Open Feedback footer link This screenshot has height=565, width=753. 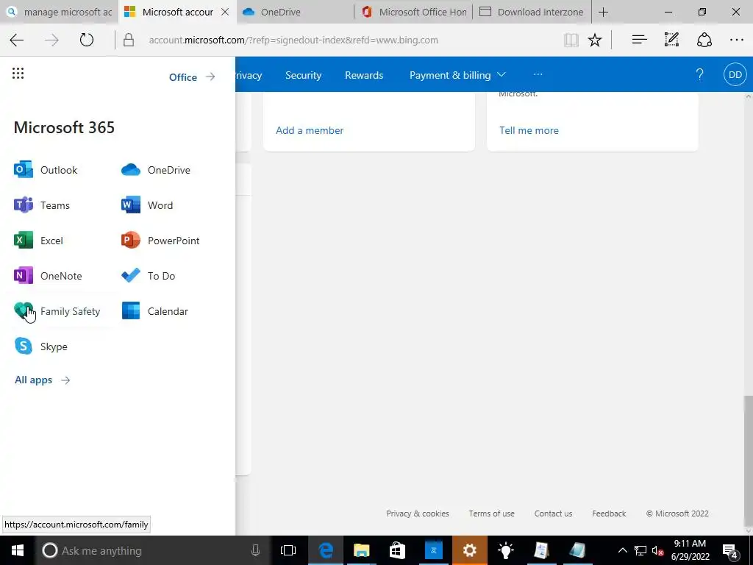pos(609,514)
